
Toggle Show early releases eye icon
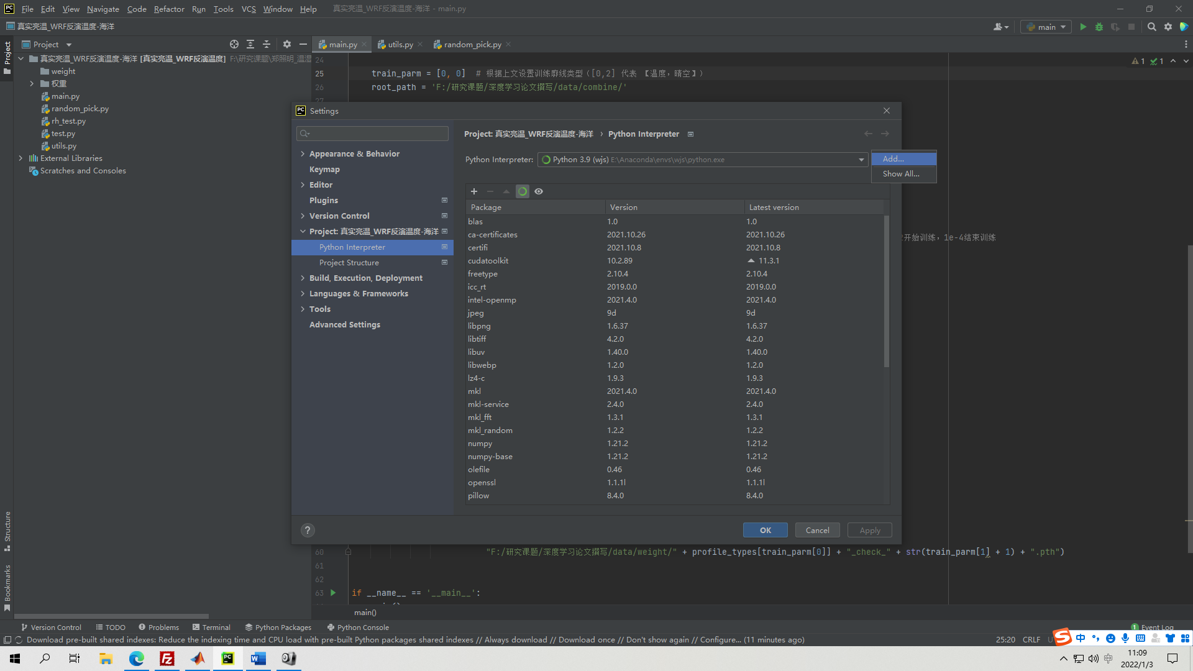coord(539,191)
